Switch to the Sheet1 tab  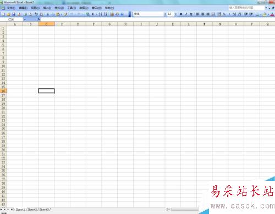pos(20,210)
